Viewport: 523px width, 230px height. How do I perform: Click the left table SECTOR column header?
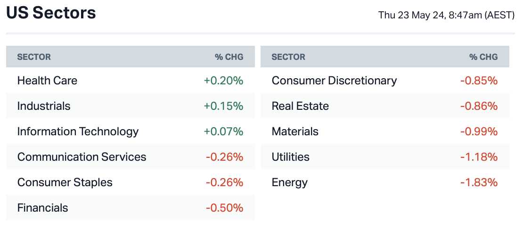coord(34,57)
